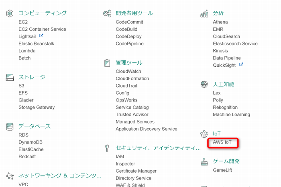Open the Config service
Image resolution: width=281 pixels, height=187 pixels.
[122, 93]
